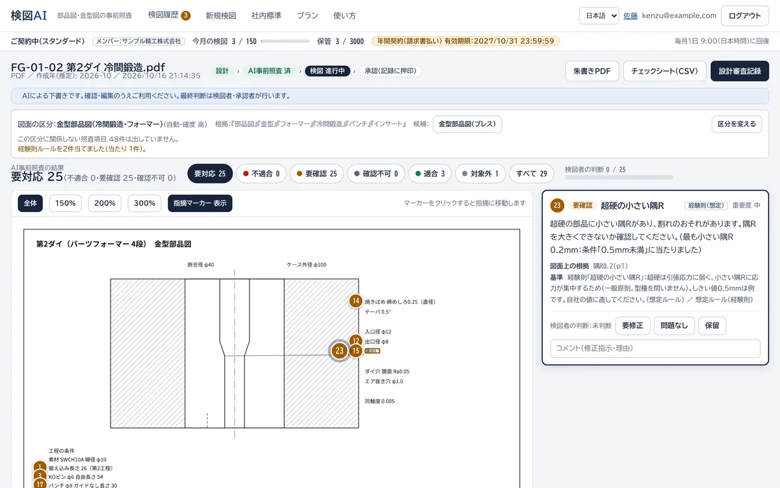
Task: Click the ケース外径 φ100 label
Action: [x=306, y=265]
